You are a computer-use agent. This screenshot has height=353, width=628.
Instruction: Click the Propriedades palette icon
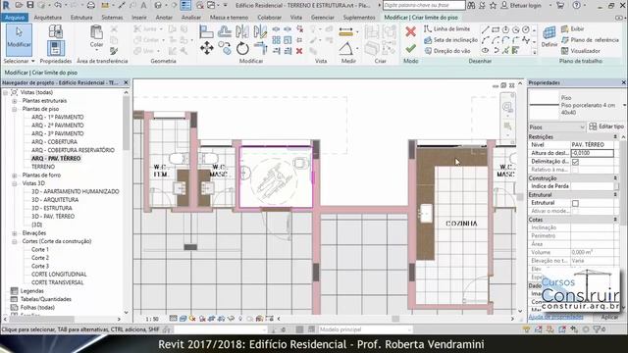click(x=56, y=48)
